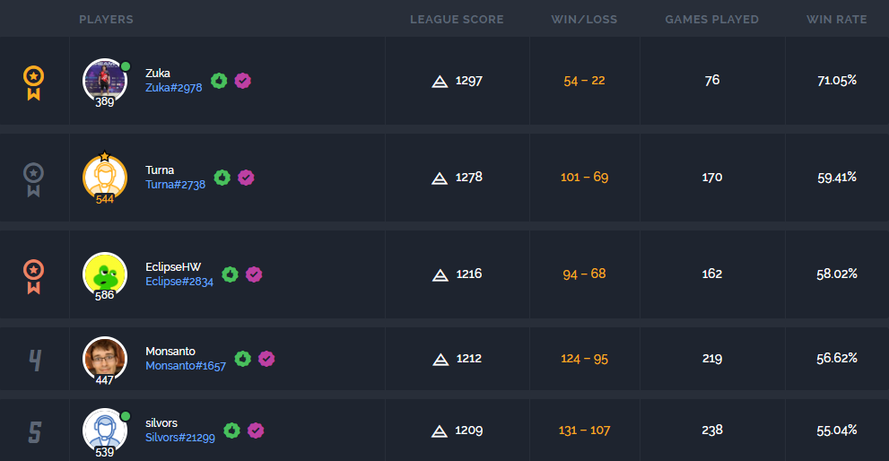The image size is (889, 461).
Task: Click the bronze third-place medal icon
Action: point(33,277)
